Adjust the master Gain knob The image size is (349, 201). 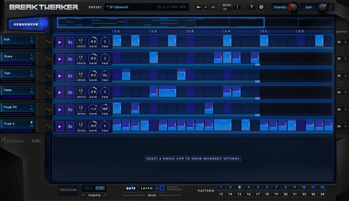(x=322, y=7)
